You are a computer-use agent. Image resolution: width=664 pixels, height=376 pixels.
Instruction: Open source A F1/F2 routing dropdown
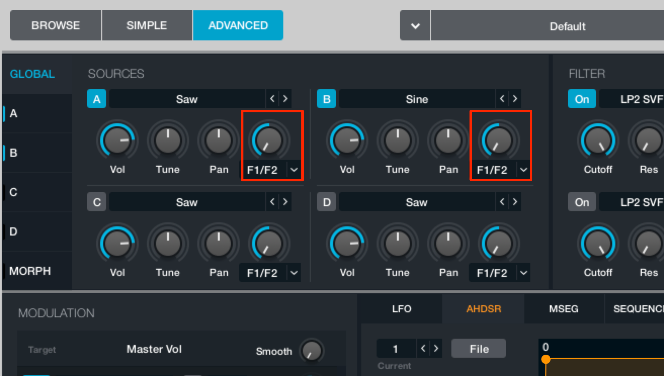[x=294, y=170]
